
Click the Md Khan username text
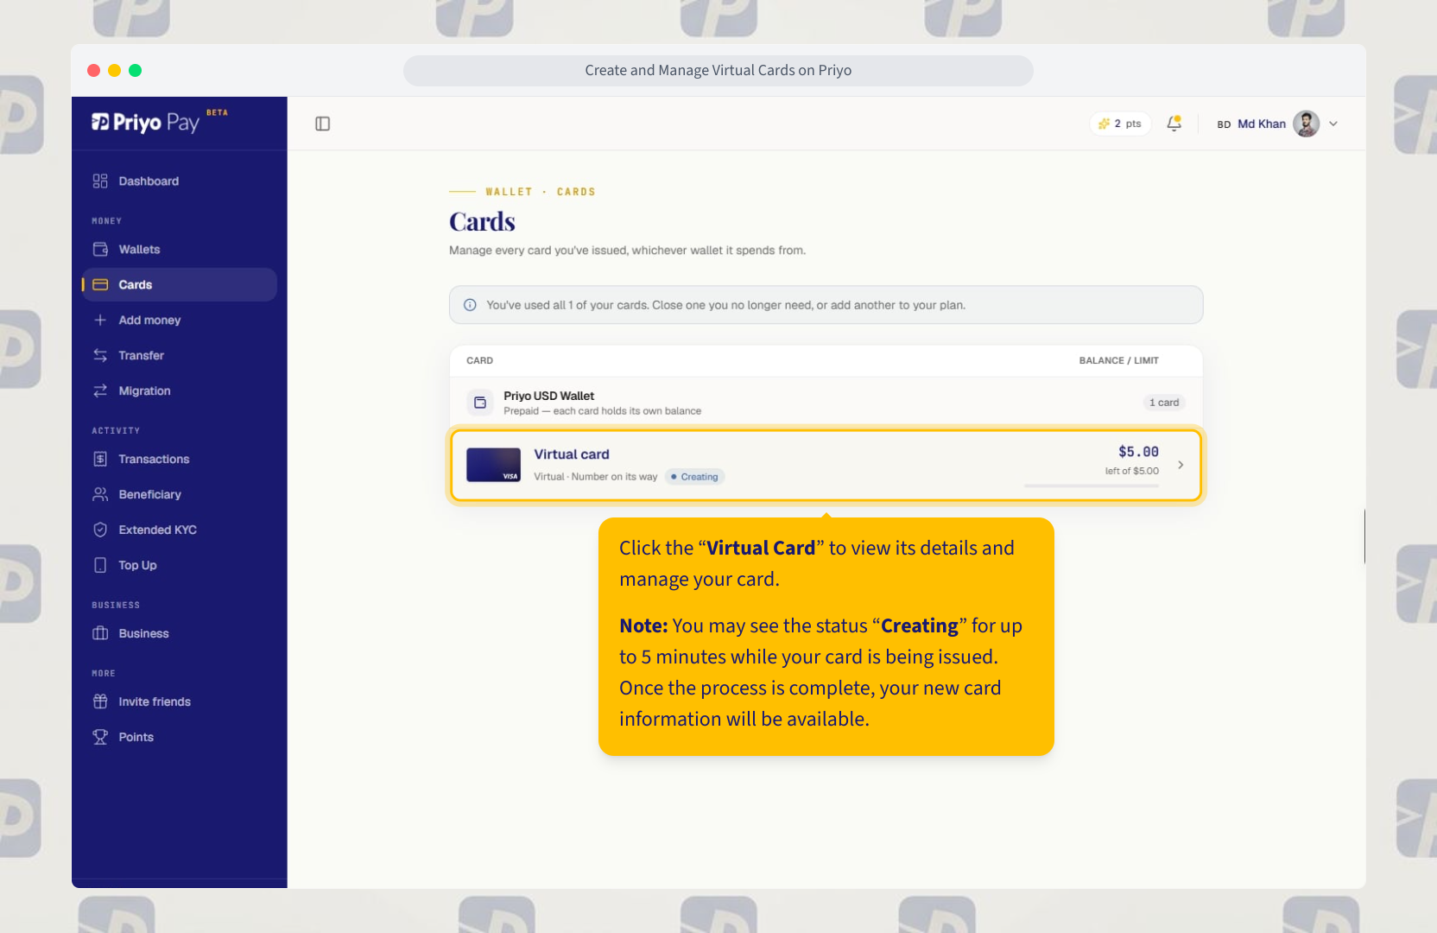pos(1262,124)
